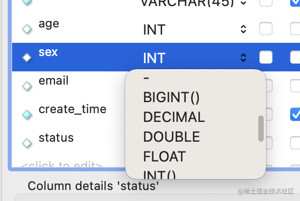Choose BIGINT() from the datatype list
Image resolution: width=300 pixels, height=201 pixels.
tap(171, 97)
